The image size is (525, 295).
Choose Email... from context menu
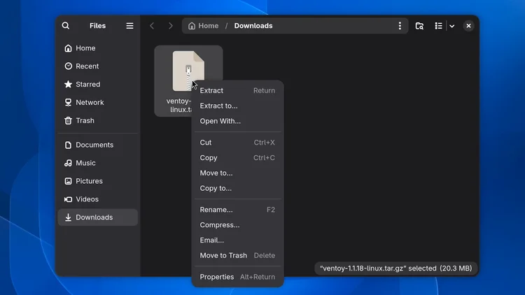click(237, 240)
